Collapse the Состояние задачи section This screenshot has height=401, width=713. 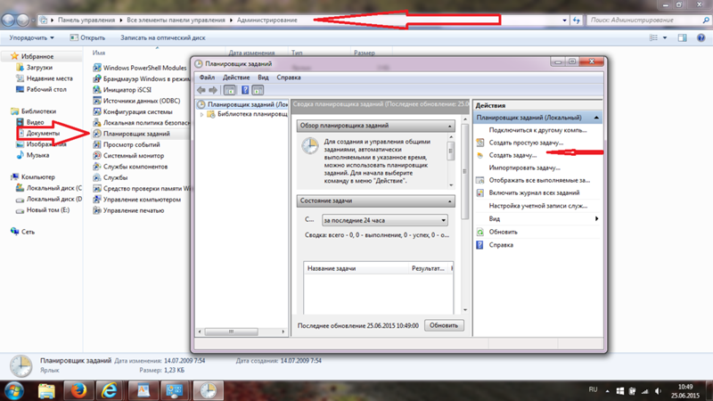pos(450,201)
